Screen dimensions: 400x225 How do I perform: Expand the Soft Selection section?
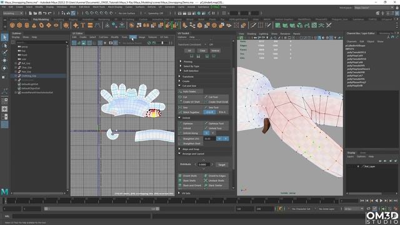pos(181,71)
